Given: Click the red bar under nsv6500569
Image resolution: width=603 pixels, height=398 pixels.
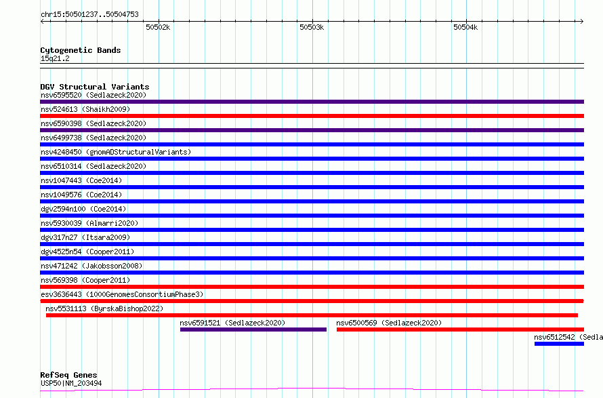Looking at the screenshot, I should coord(459,330).
